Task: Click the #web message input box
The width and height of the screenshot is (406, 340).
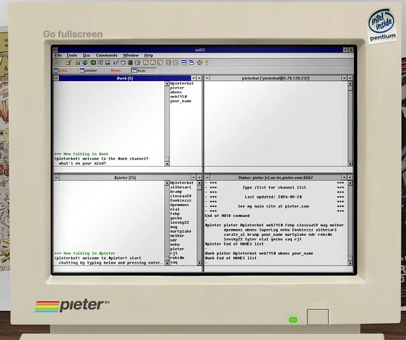Action: 128,170
